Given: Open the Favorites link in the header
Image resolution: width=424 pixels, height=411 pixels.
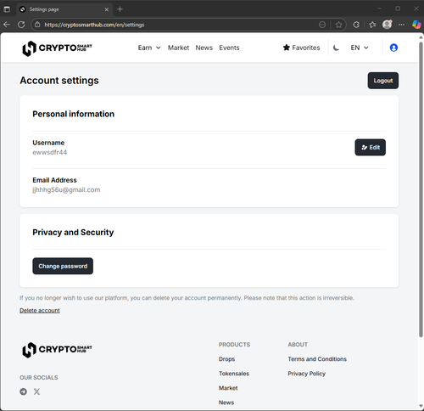Looking at the screenshot, I should (301, 48).
